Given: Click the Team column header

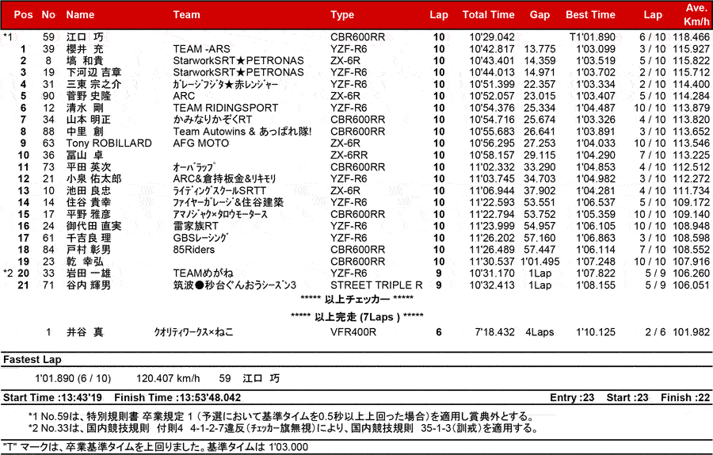Looking at the screenshot, I should (186, 14).
